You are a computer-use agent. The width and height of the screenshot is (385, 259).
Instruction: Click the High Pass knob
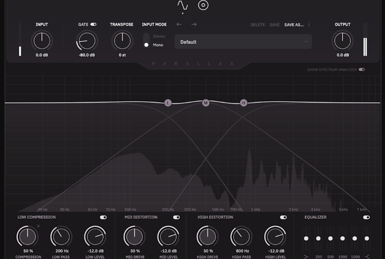tap(241, 237)
